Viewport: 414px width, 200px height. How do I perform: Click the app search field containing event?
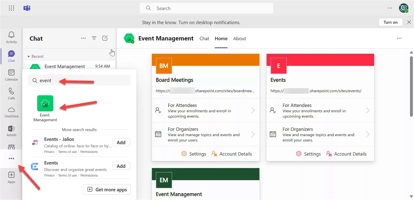point(83,81)
